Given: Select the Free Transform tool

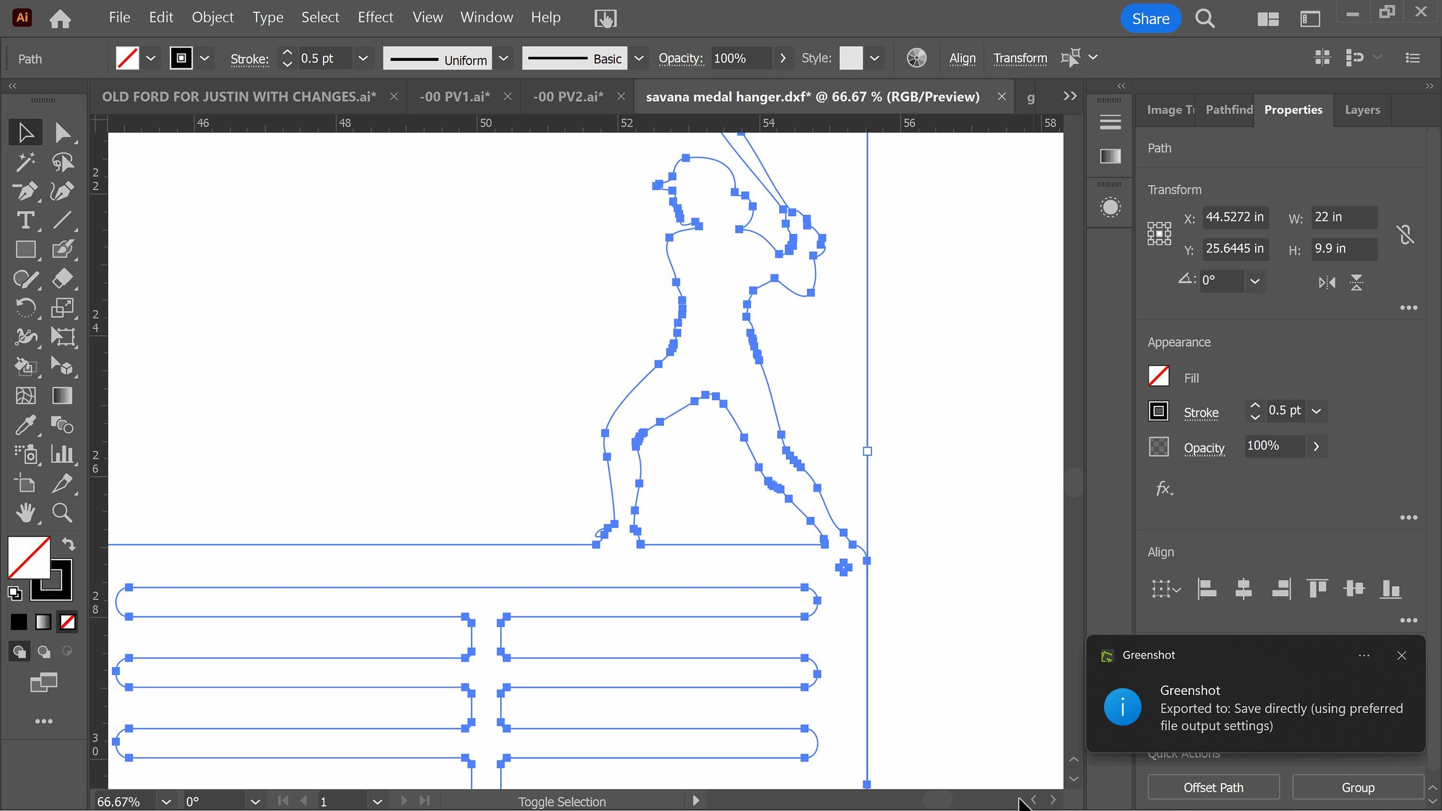Looking at the screenshot, I should pos(62,337).
